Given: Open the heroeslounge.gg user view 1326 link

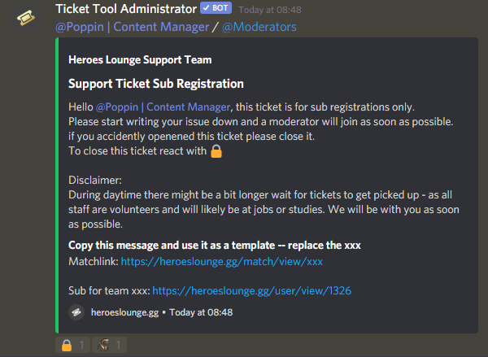Looking at the screenshot, I should pyautogui.click(x=252, y=290).
